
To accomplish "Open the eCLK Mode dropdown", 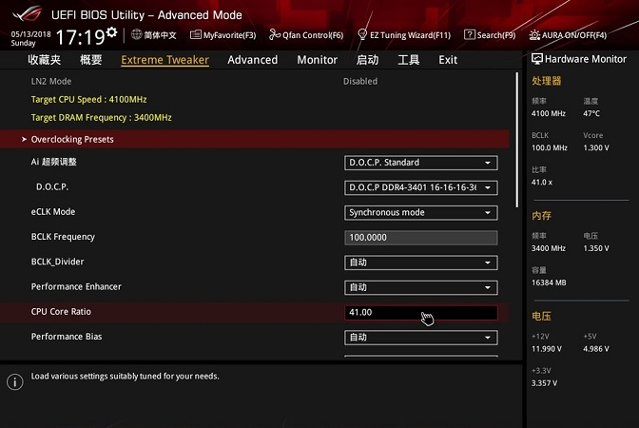I will pyautogui.click(x=420, y=212).
